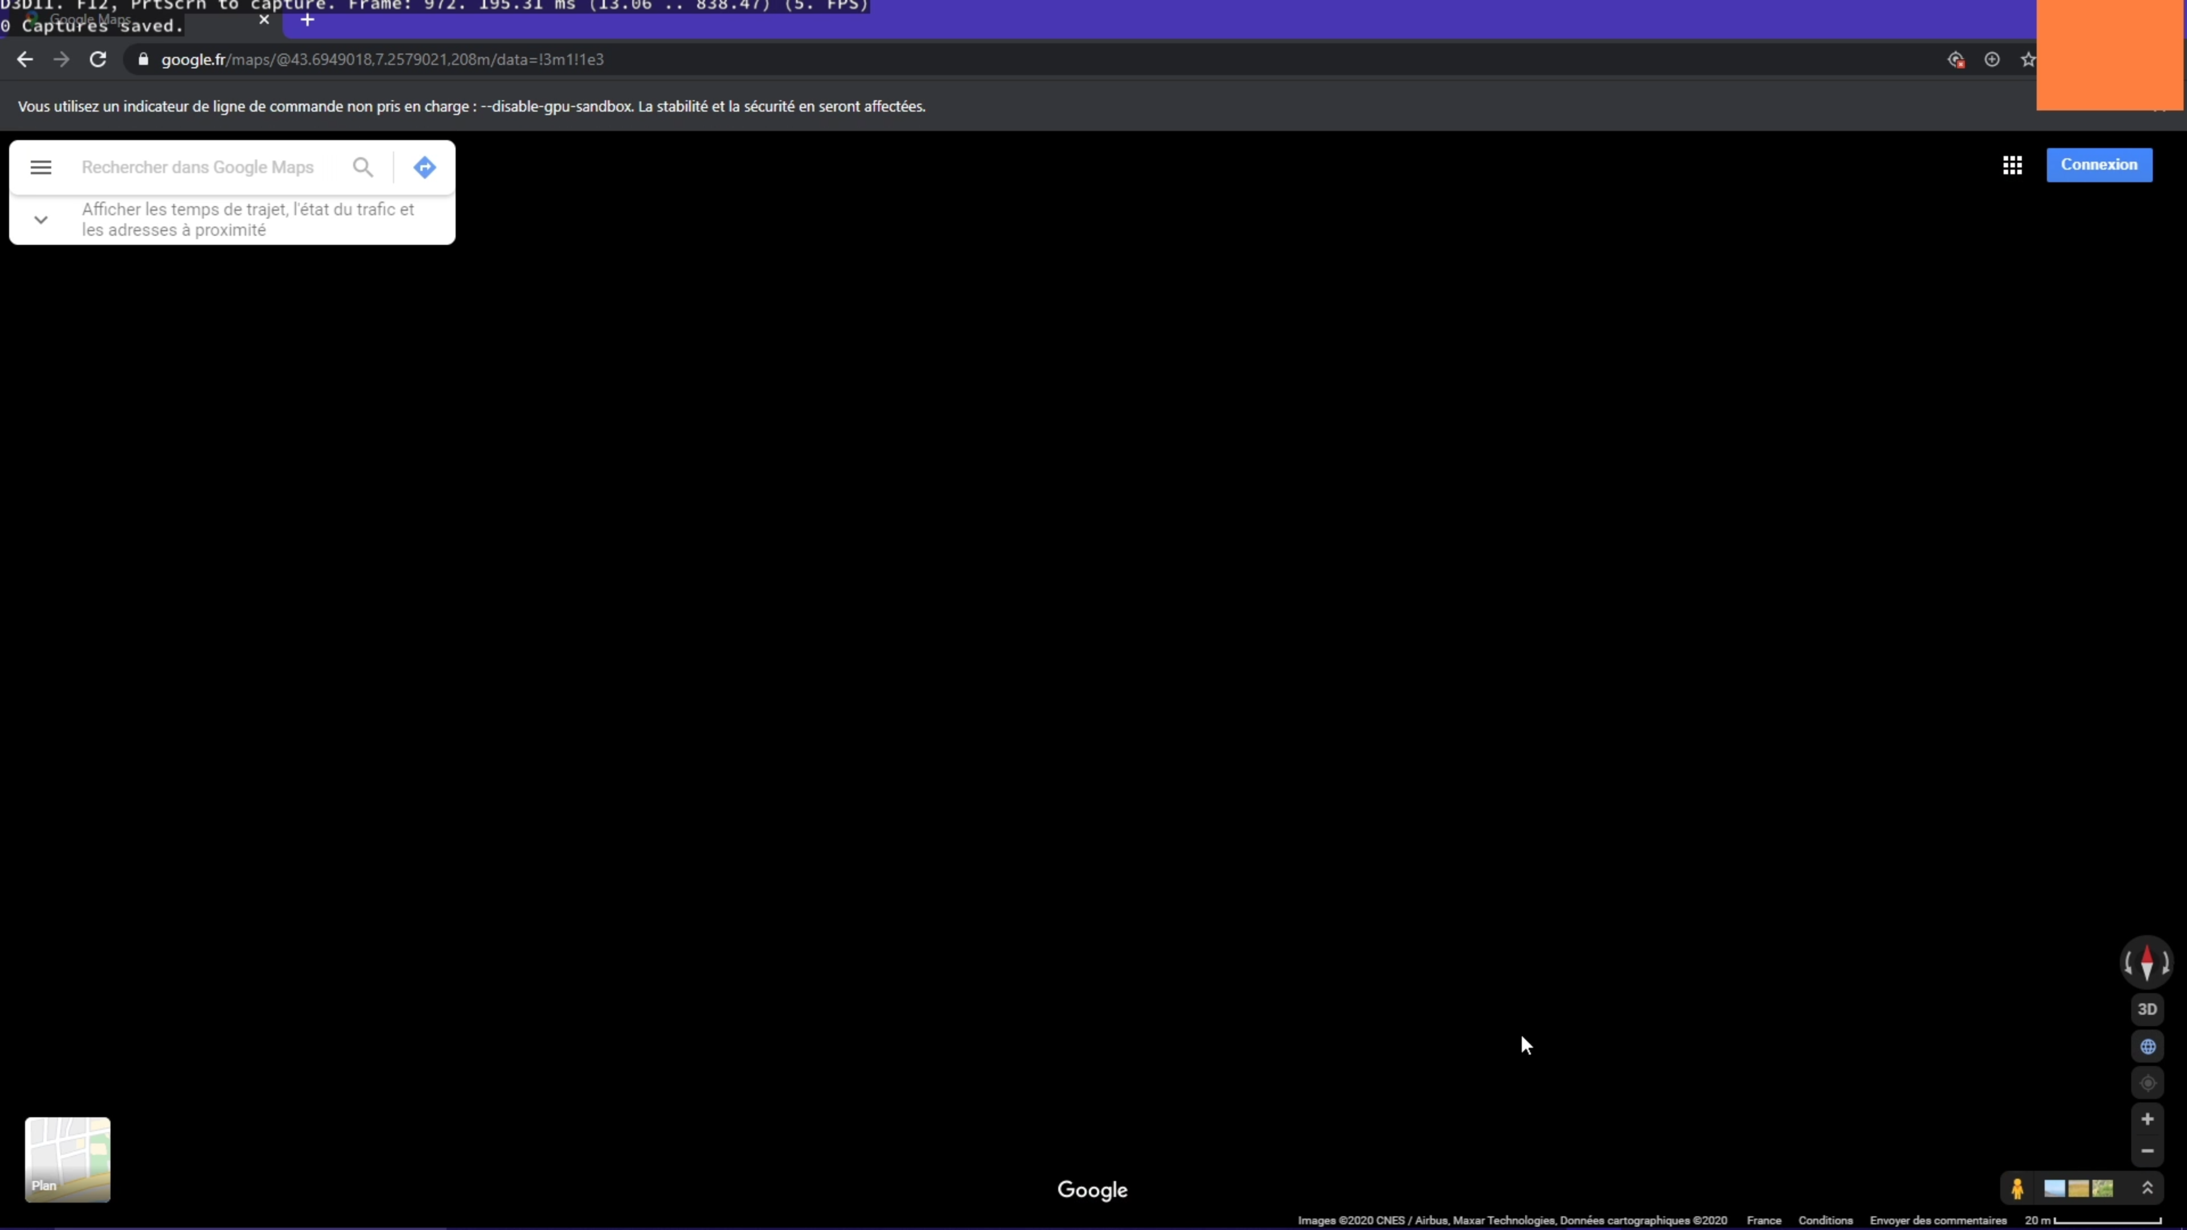Click the search magnifier icon
Image resolution: width=2187 pixels, height=1230 pixels.
363,167
